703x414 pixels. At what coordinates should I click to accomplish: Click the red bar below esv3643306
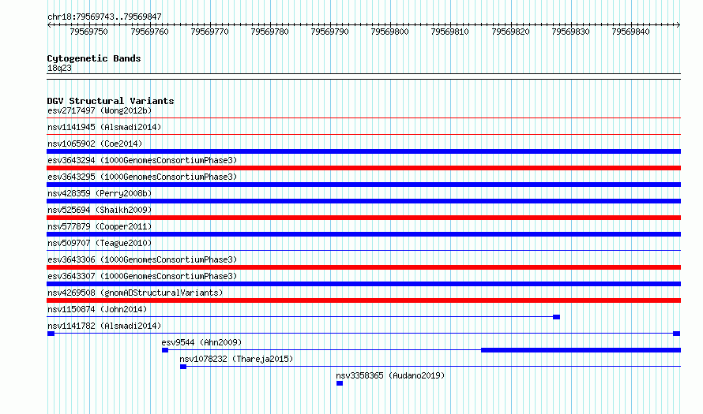click(x=363, y=267)
